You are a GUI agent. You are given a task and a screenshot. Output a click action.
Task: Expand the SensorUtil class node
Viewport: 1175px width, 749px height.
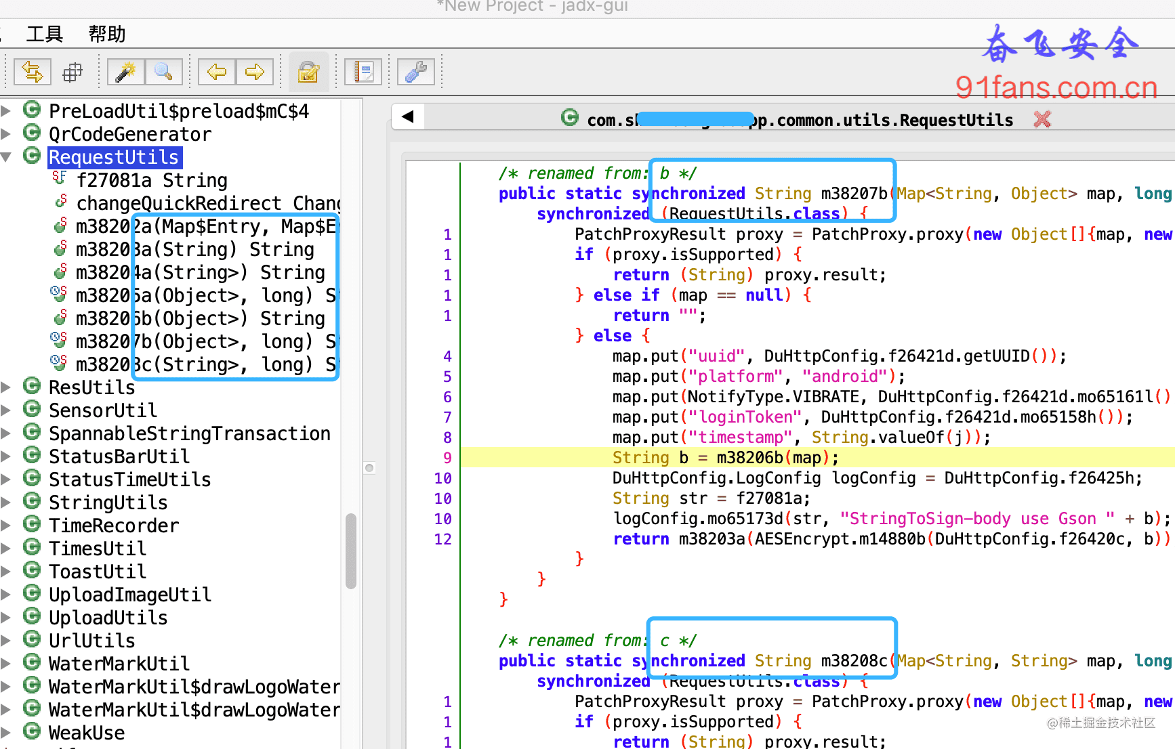point(5,410)
